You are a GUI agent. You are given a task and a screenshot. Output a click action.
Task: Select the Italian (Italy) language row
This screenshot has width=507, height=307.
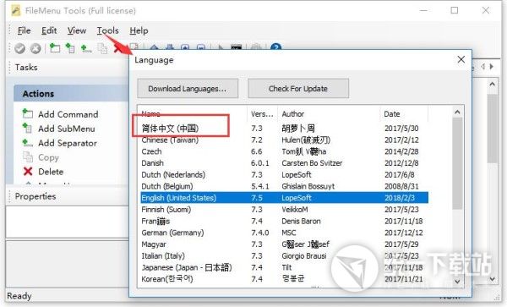[284, 256]
